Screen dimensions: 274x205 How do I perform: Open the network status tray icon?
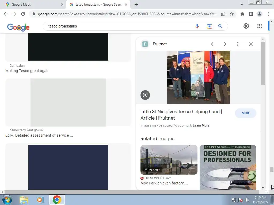[234, 200]
